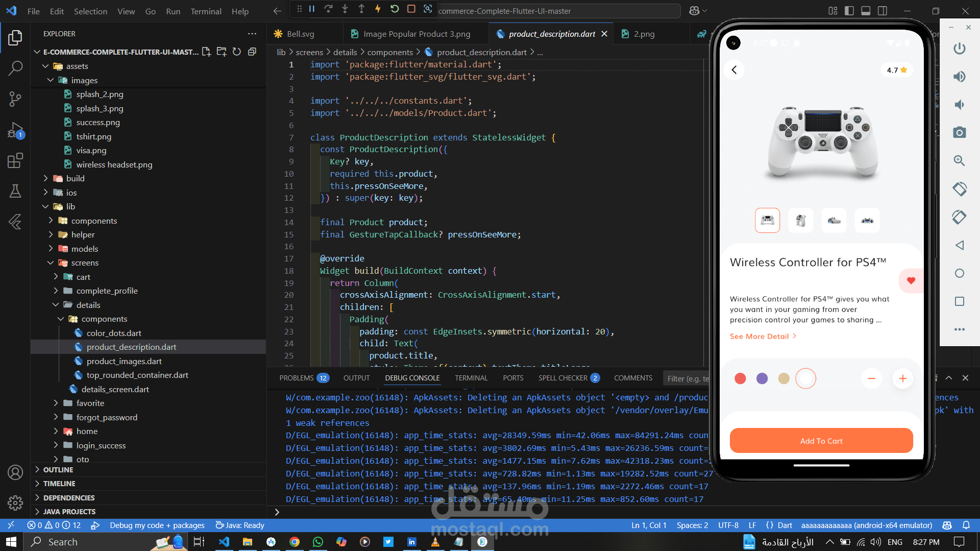
Task: Expand the JAVA PROJECTS section
Action: (149, 512)
